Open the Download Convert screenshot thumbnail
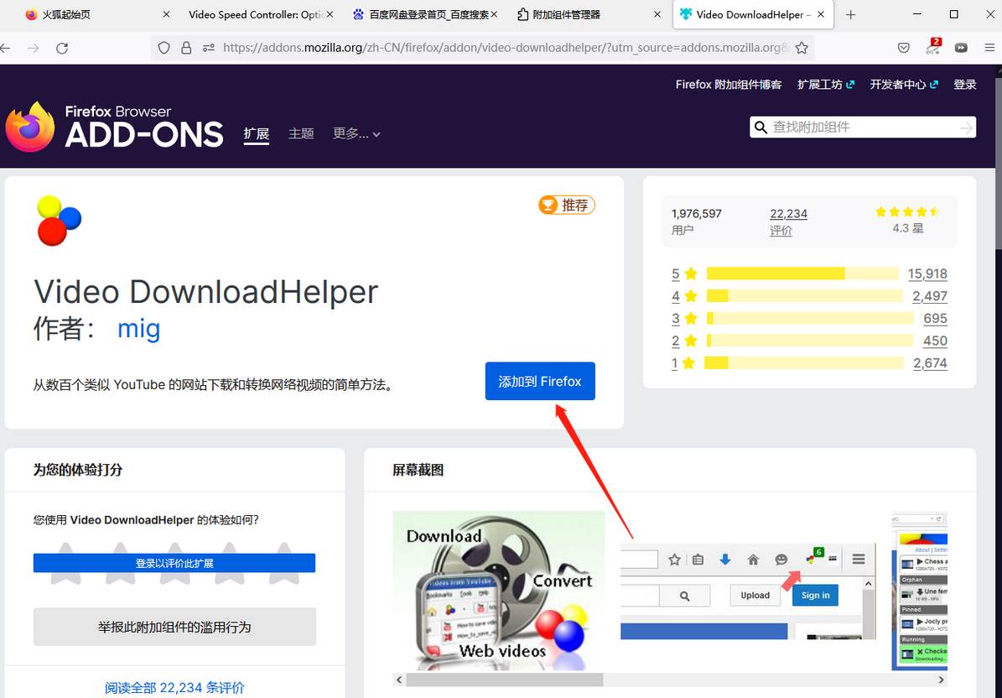 tap(499, 591)
